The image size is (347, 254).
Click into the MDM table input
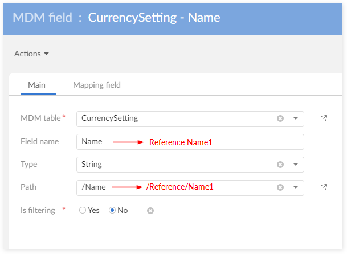click(171, 118)
